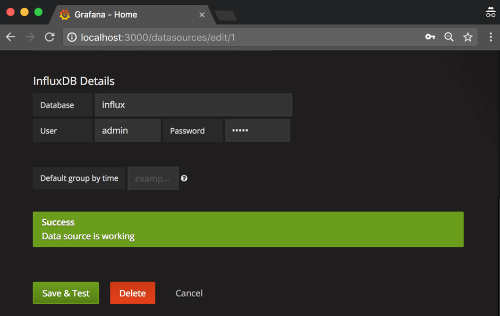Click the 'Data source is working' message

(88, 236)
